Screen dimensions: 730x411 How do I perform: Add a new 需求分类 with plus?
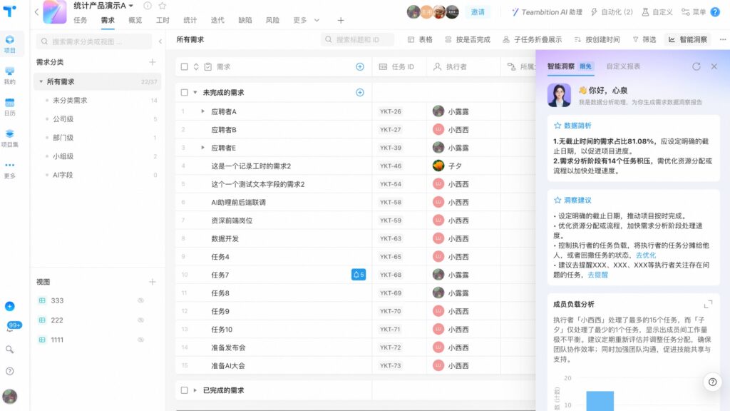pyautogui.click(x=153, y=62)
